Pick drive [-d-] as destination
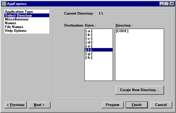This screenshot has height=113, width=176. 99,42
